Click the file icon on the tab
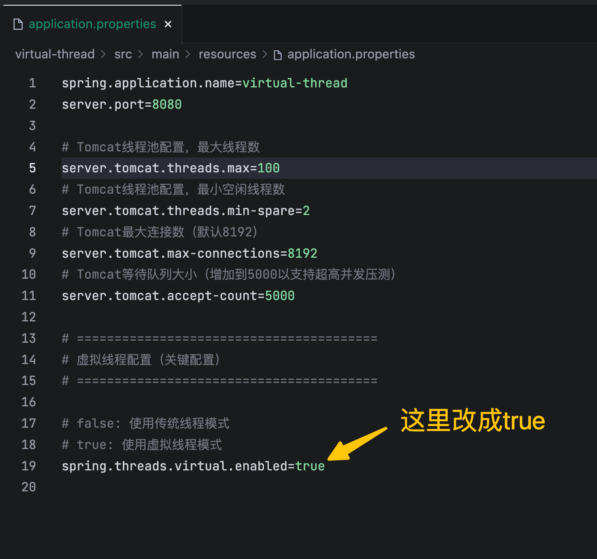This screenshot has width=597, height=559. coord(18,24)
